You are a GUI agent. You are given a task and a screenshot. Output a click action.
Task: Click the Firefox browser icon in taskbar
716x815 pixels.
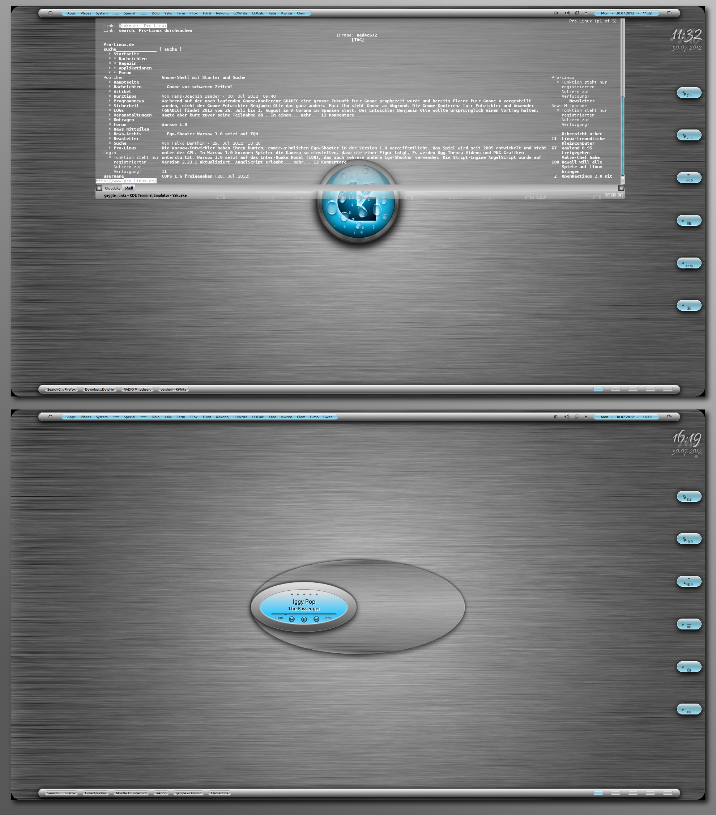coord(61,389)
